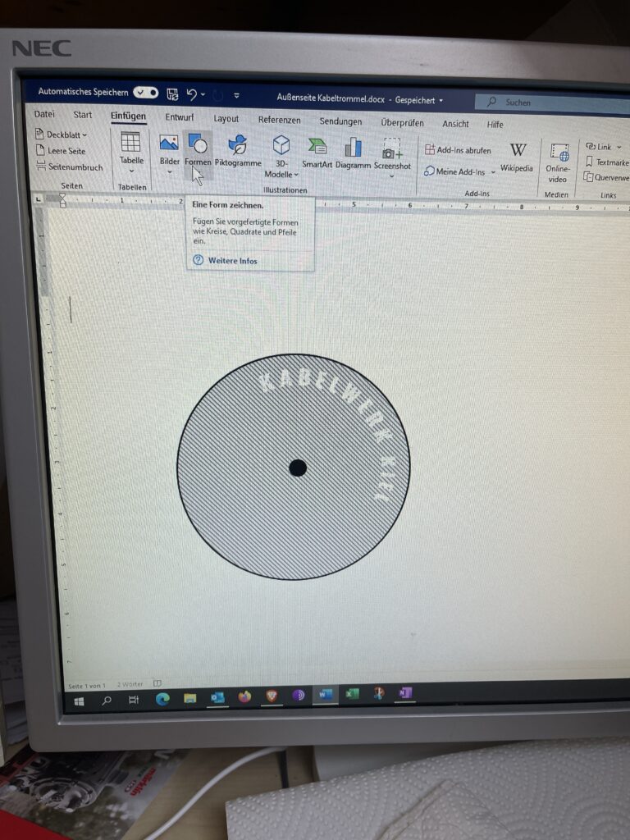Switch to the Entwurf tab

pyautogui.click(x=179, y=116)
